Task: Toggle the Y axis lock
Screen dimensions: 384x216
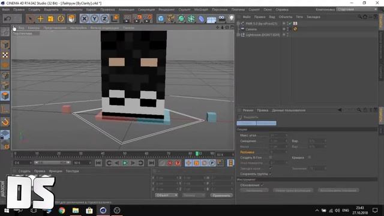Action: point(95,19)
